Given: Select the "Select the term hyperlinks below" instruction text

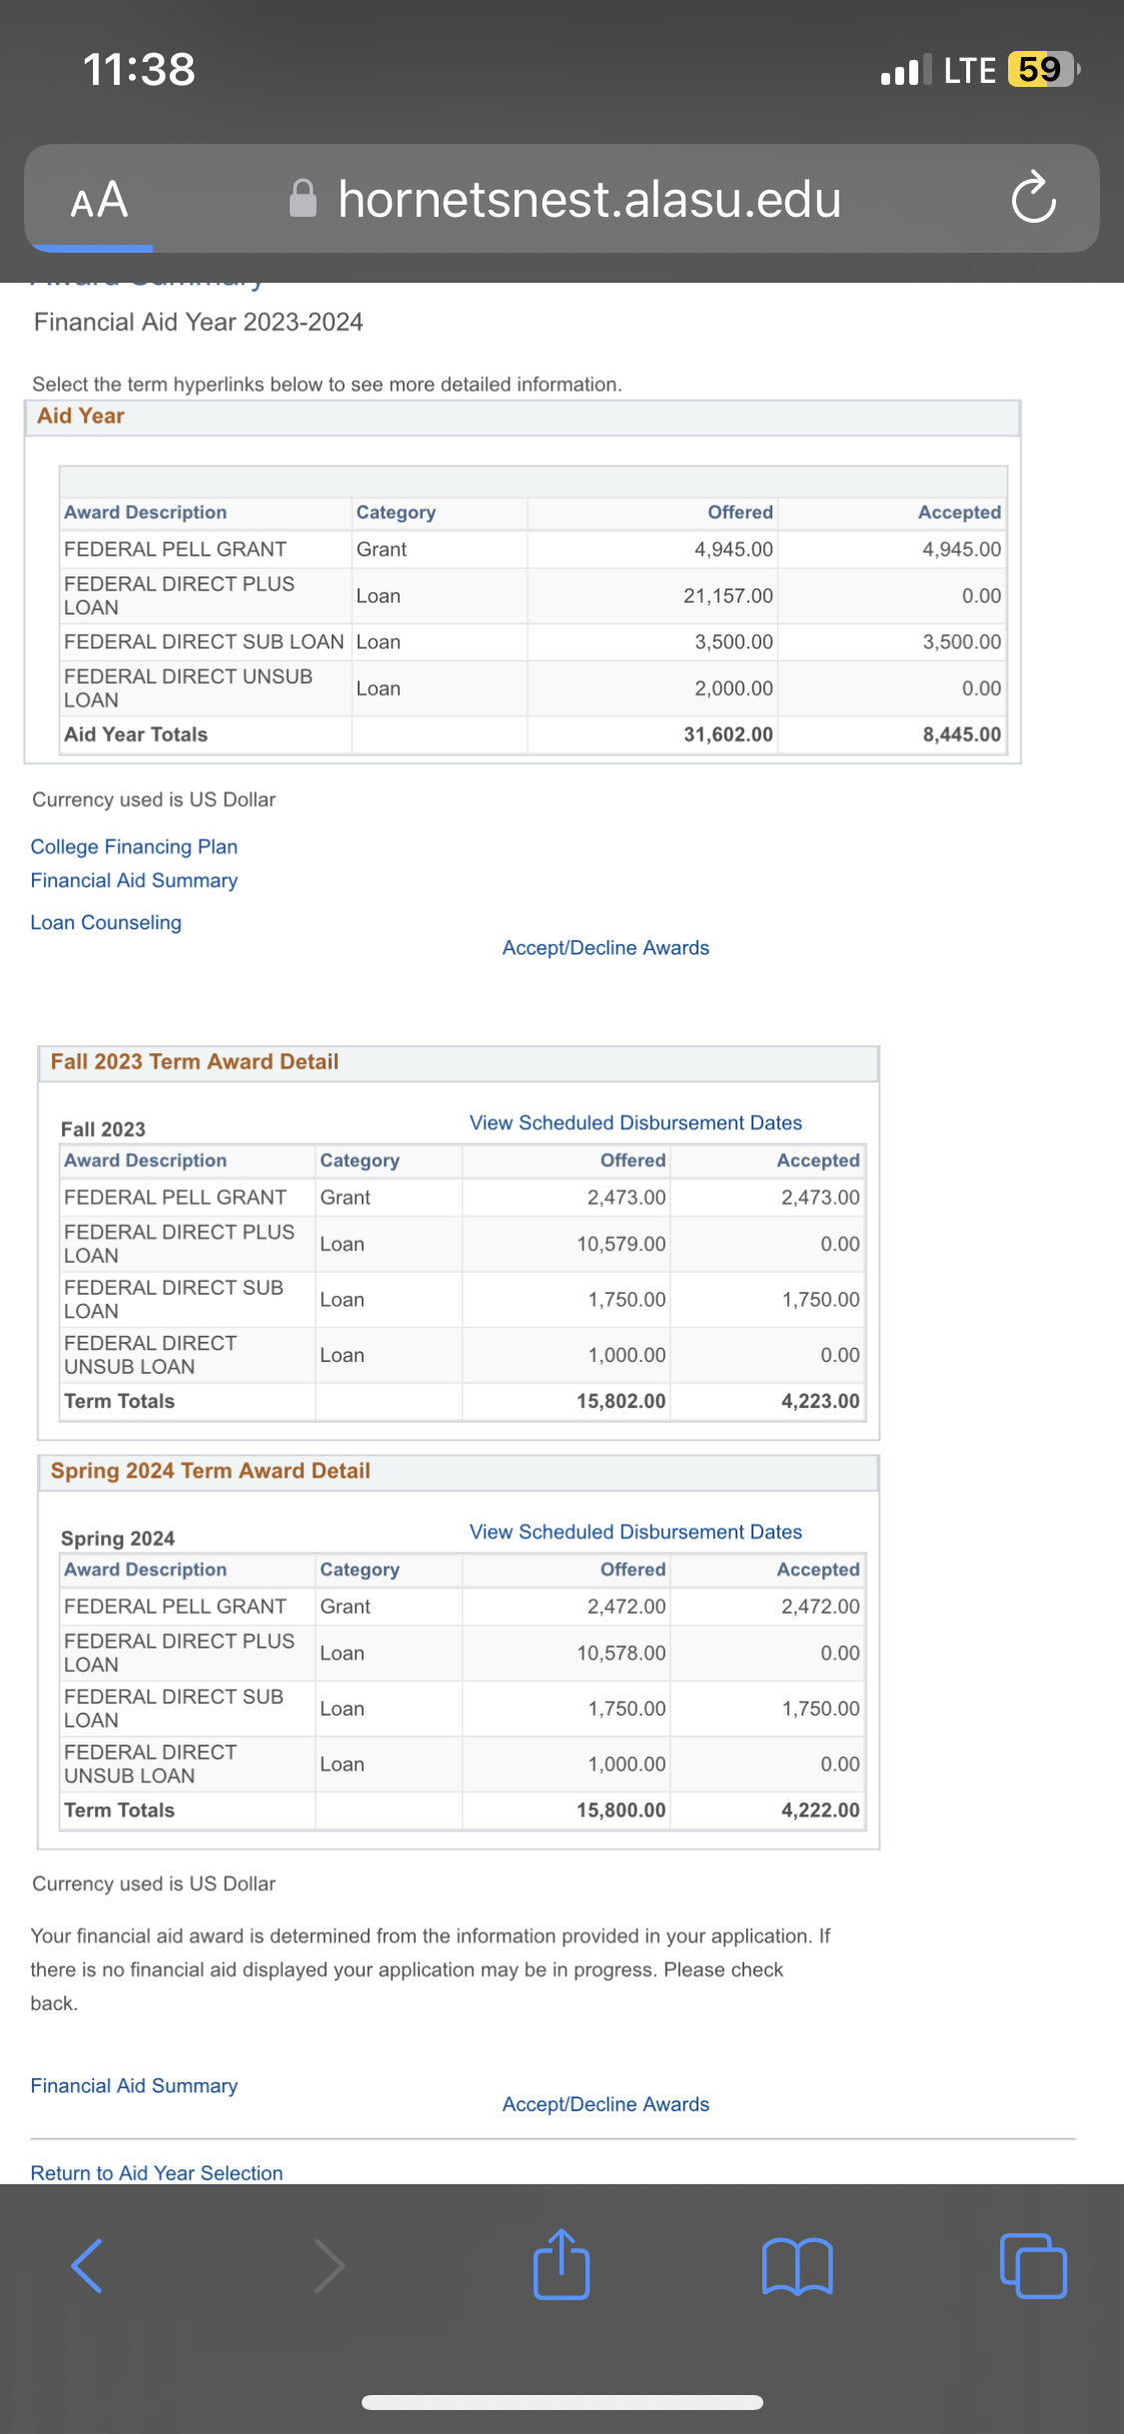Looking at the screenshot, I should pos(327,385).
